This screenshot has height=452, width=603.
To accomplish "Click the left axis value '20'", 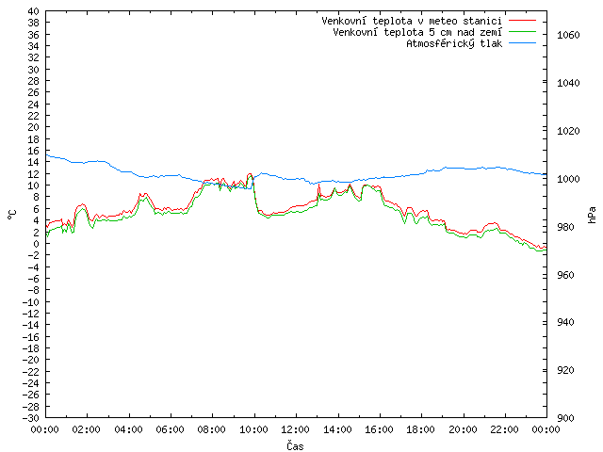I will click(34, 127).
